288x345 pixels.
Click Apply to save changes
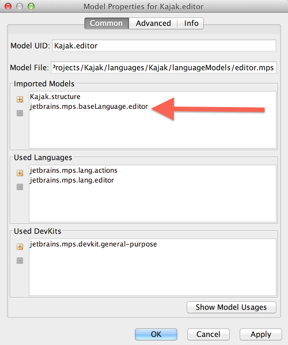point(261,334)
